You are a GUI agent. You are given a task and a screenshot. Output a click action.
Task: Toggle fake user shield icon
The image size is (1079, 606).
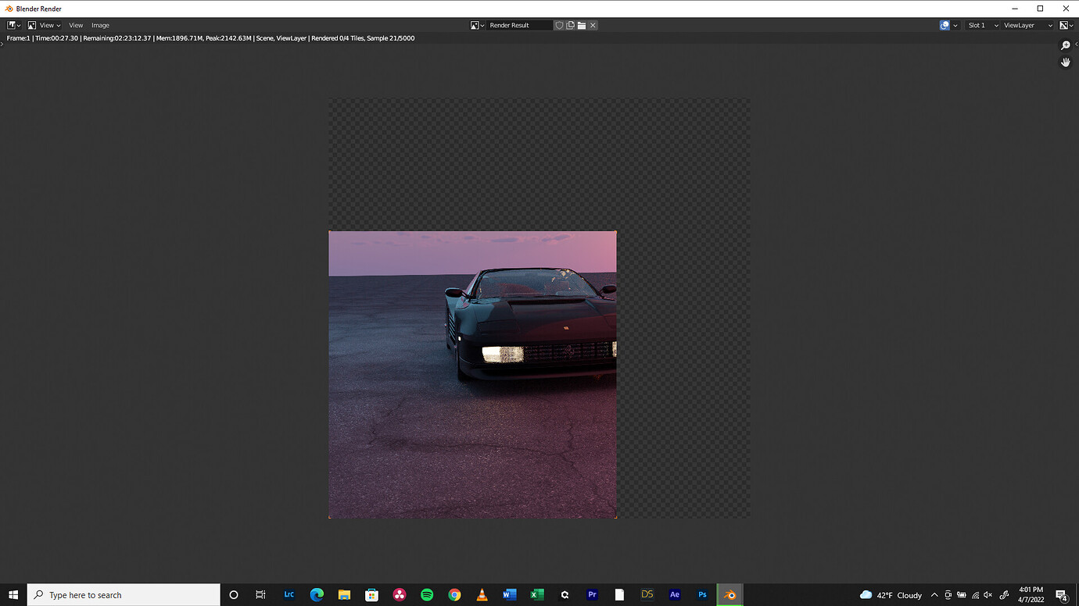tap(559, 25)
